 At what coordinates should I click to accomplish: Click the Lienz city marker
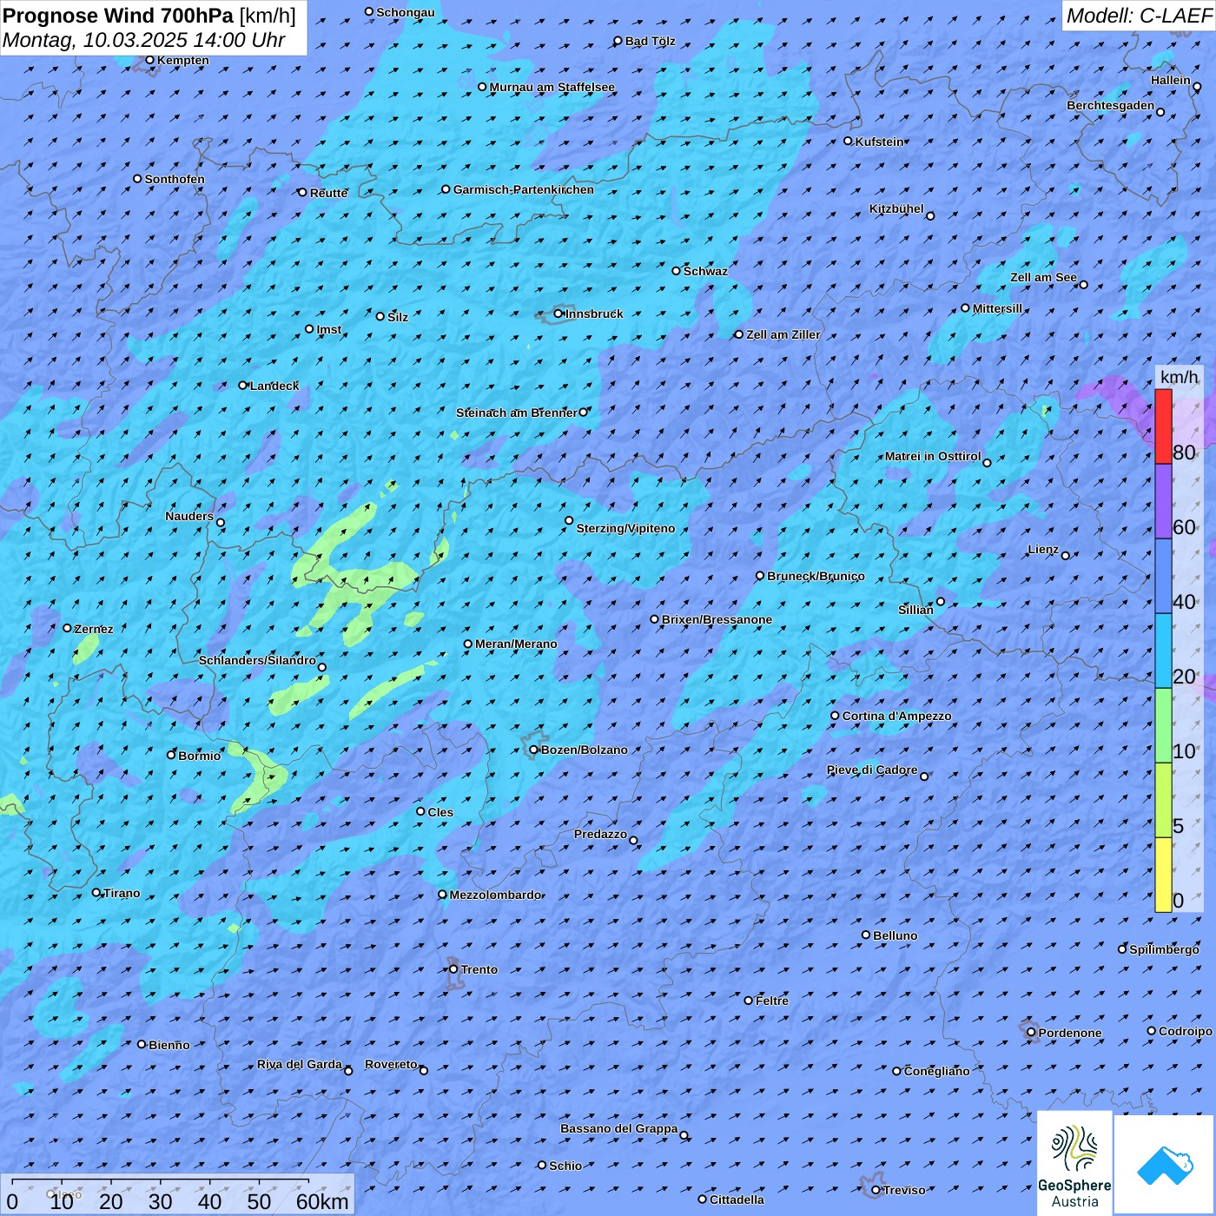point(1066,556)
